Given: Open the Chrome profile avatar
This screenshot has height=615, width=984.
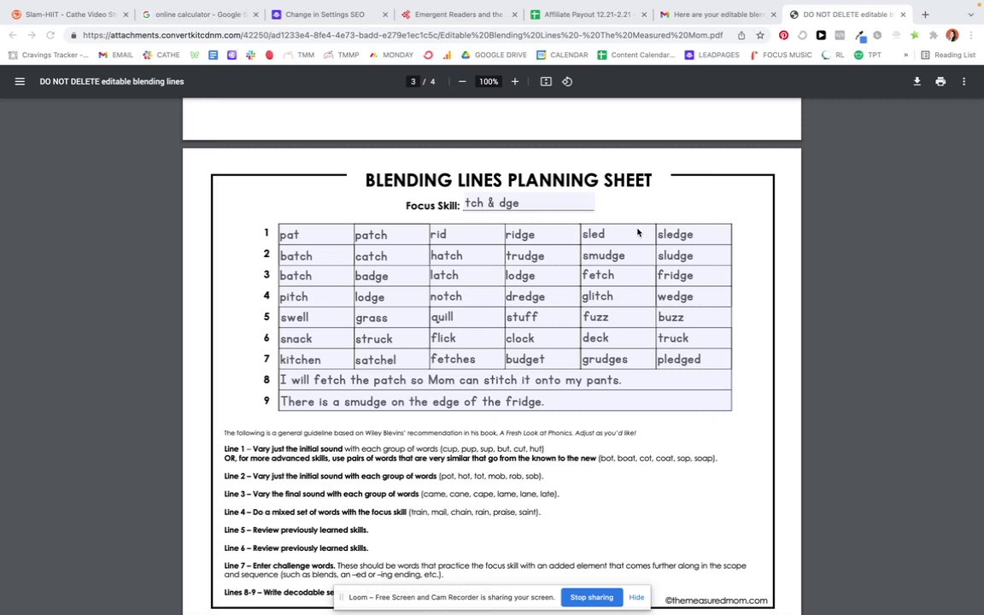Looking at the screenshot, I should [x=952, y=35].
